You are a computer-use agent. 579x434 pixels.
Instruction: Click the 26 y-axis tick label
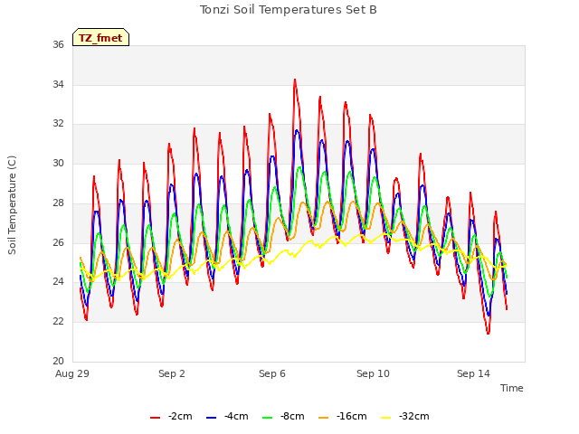(x=58, y=242)
